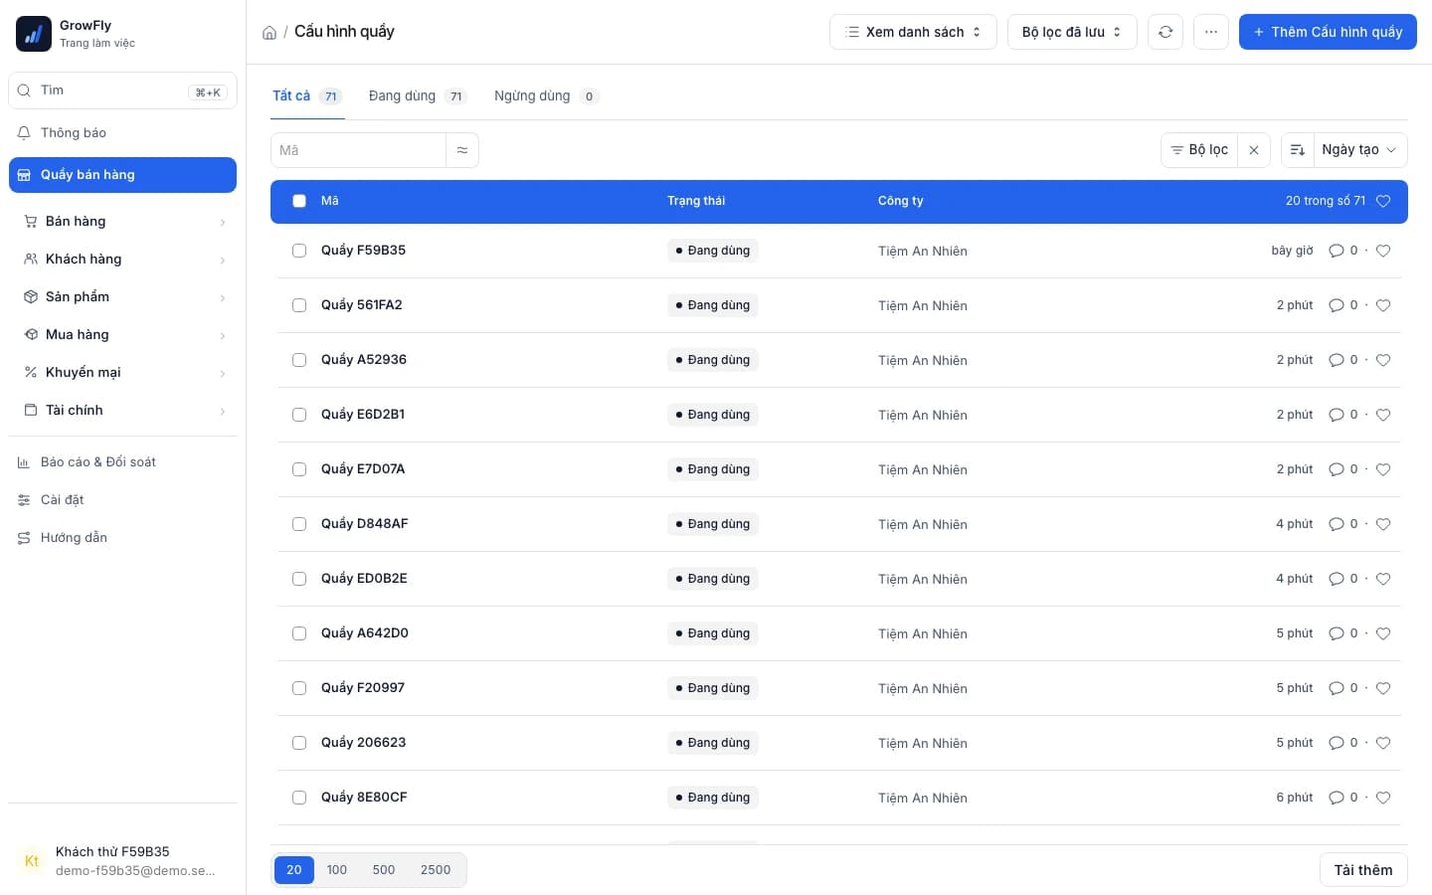Click the approximate match icon beside Mã field
1432x895 pixels.
point(462,150)
